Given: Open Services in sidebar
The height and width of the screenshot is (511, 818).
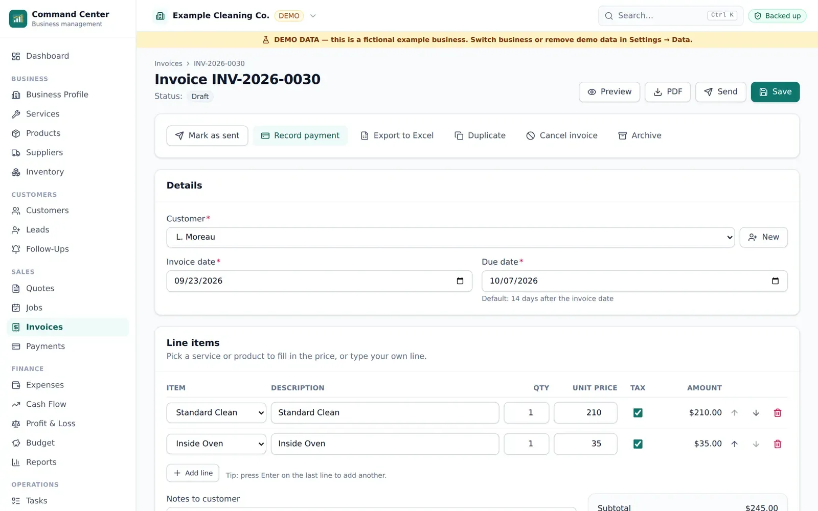Looking at the screenshot, I should pyautogui.click(x=67, y=114).
